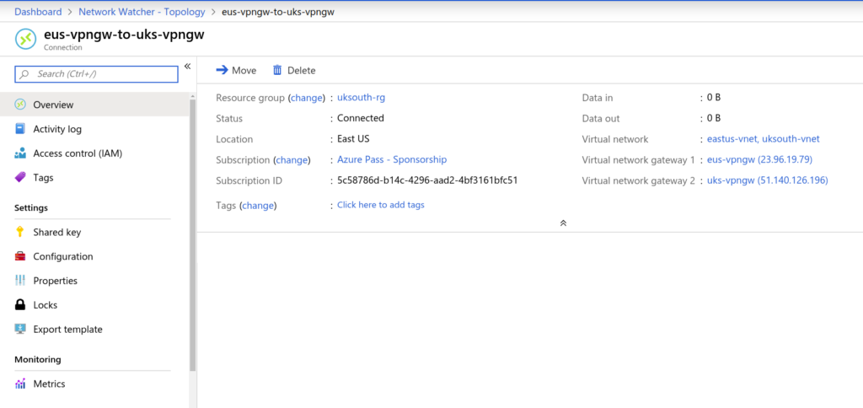Open the Overview menu icon
Viewport: 863px width, 408px height.
(x=20, y=105)
